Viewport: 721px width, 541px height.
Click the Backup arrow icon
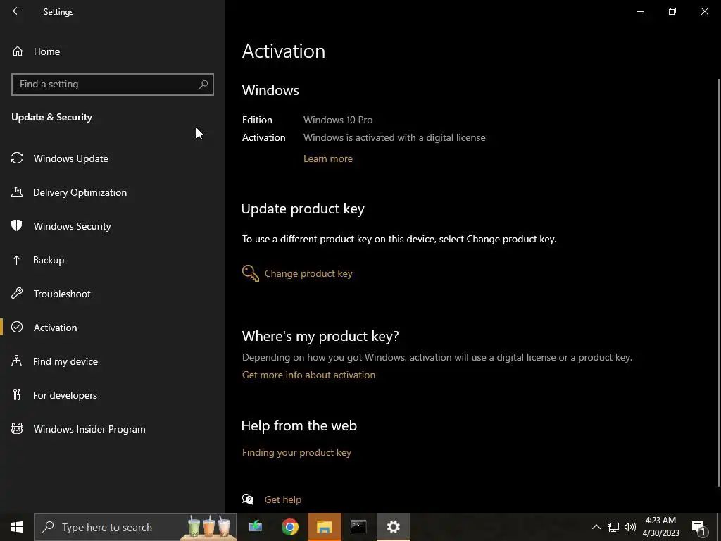tap(17, 259)
